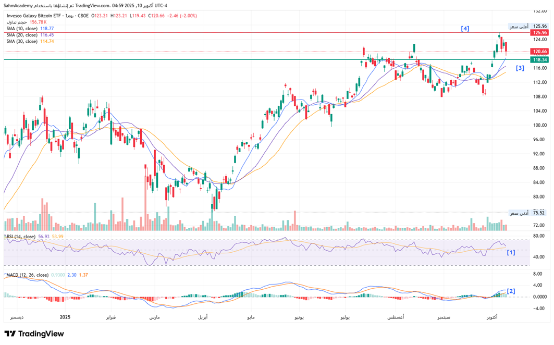Screen dimensions: 554x345
Task: Expand the RSI (14, close) indicator label
Action: [x=21, y=237]
